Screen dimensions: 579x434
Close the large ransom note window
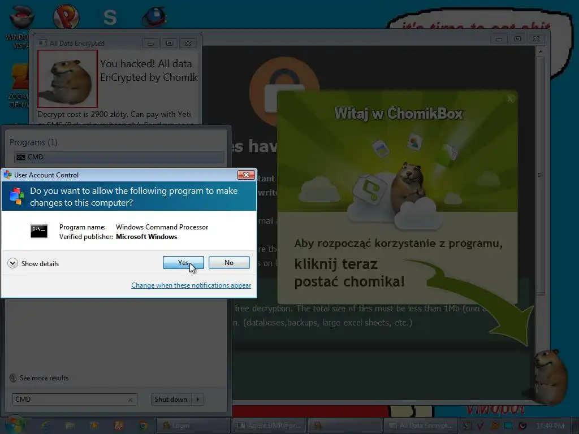536,39
